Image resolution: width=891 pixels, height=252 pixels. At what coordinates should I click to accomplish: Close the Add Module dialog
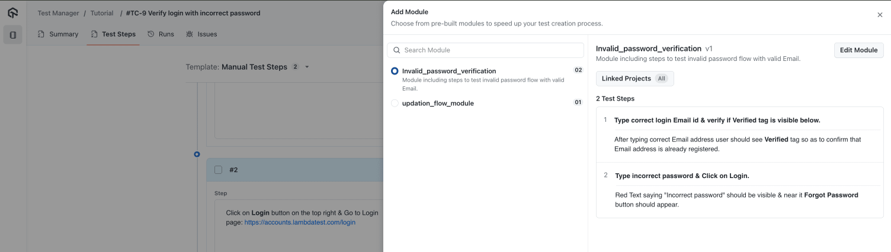880,15
